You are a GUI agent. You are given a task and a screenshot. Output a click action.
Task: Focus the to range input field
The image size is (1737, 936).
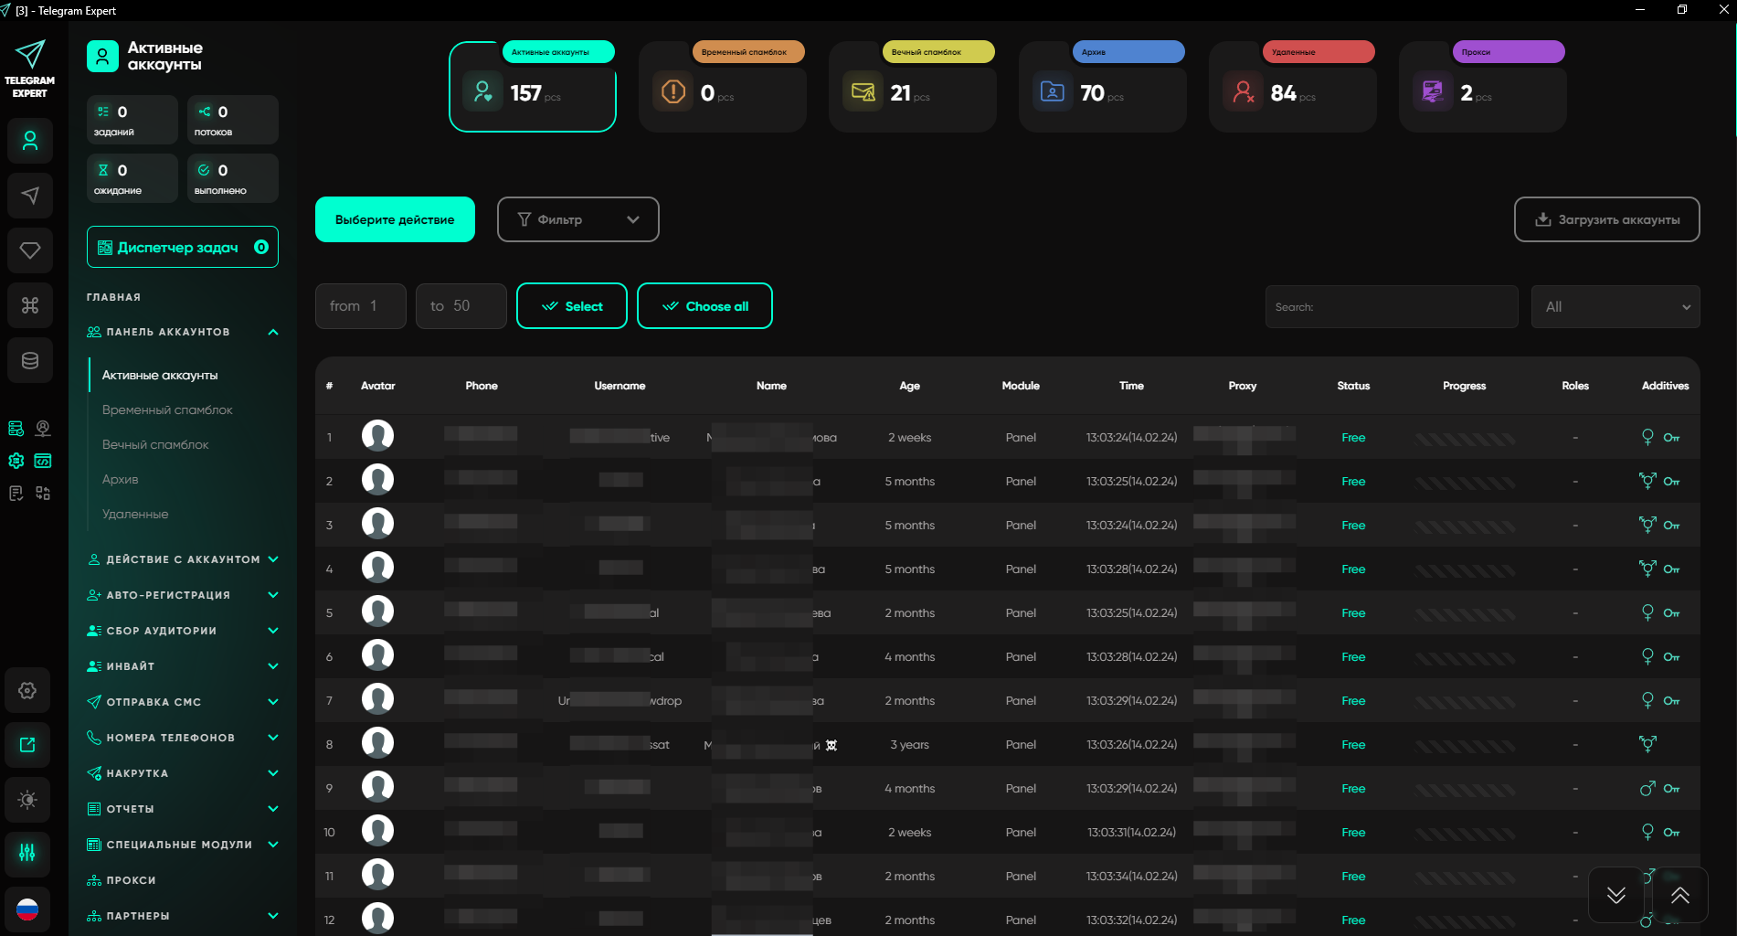click(x=461, y=306)
